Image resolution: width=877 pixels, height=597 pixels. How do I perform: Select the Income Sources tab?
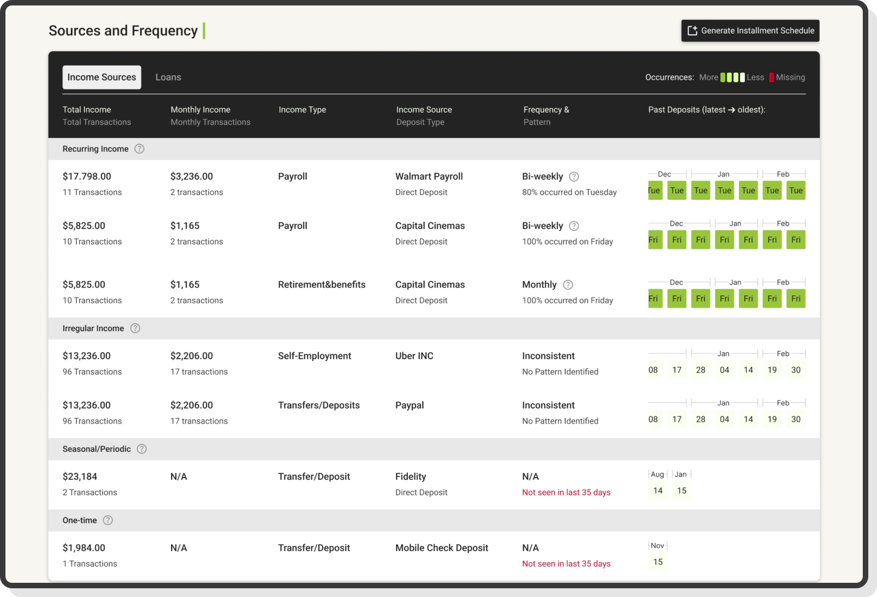[x=102, y=77]
